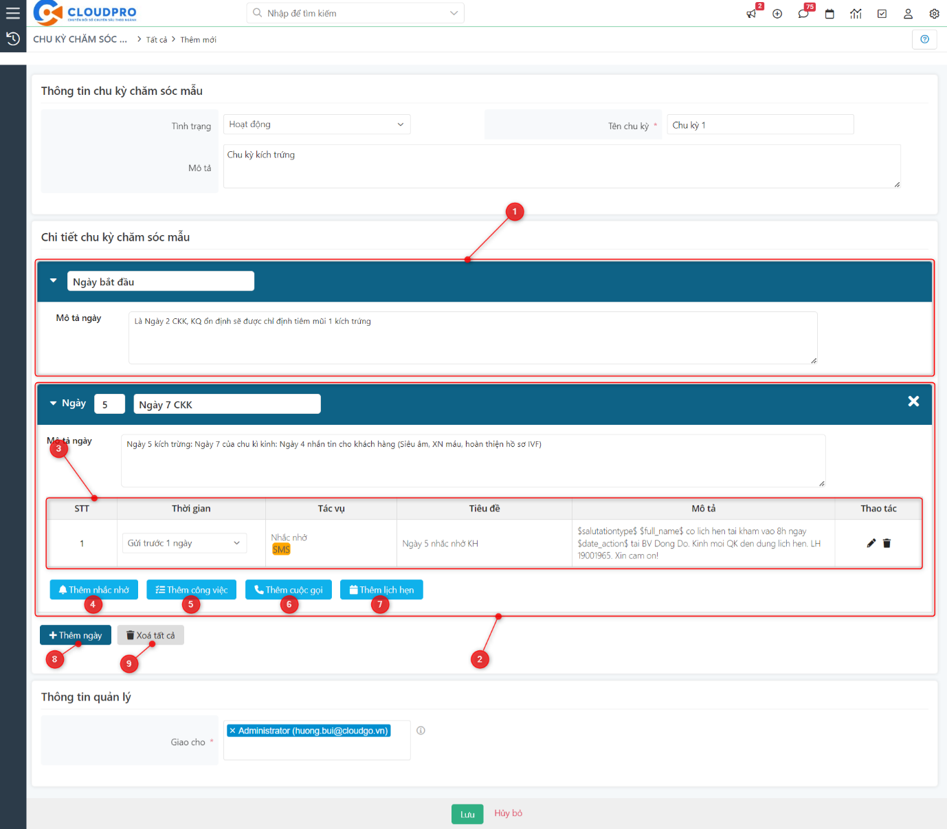Open the reports chart icon
947x829 pixels.
[856, 14]
